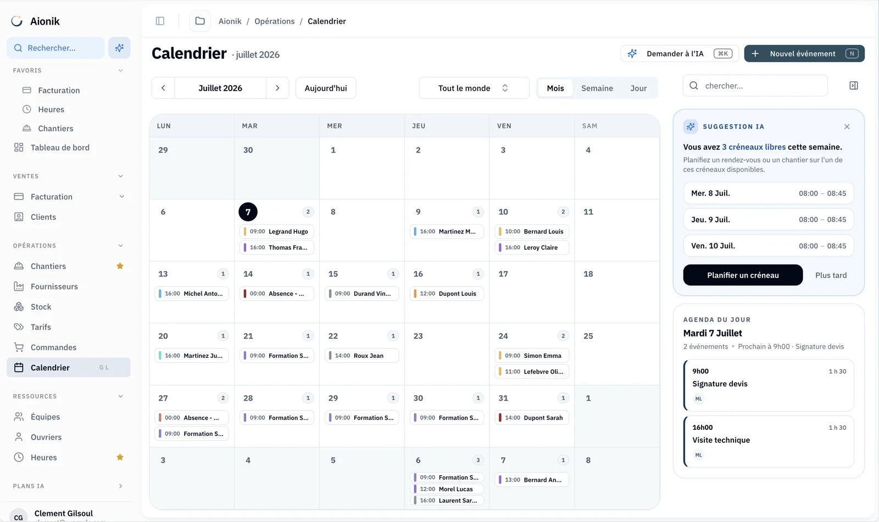
Task: Click Plus tard
Action: [831, 275]
